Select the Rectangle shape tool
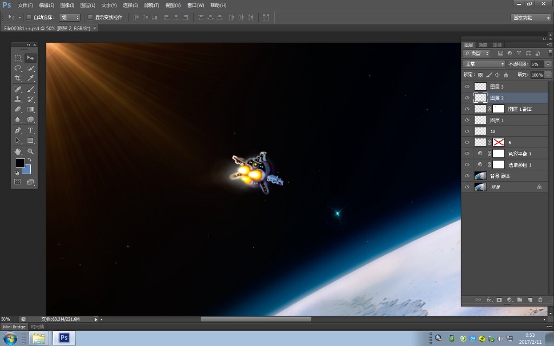Image resolution: width=554 pixels, height=346 pixels. pyautogui.click(x=30, y=141)
